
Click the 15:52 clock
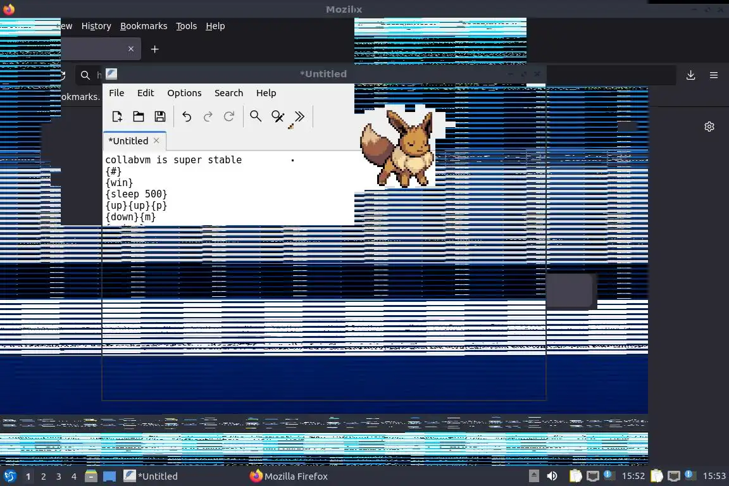pyautogui.click(x=633, y=476)
